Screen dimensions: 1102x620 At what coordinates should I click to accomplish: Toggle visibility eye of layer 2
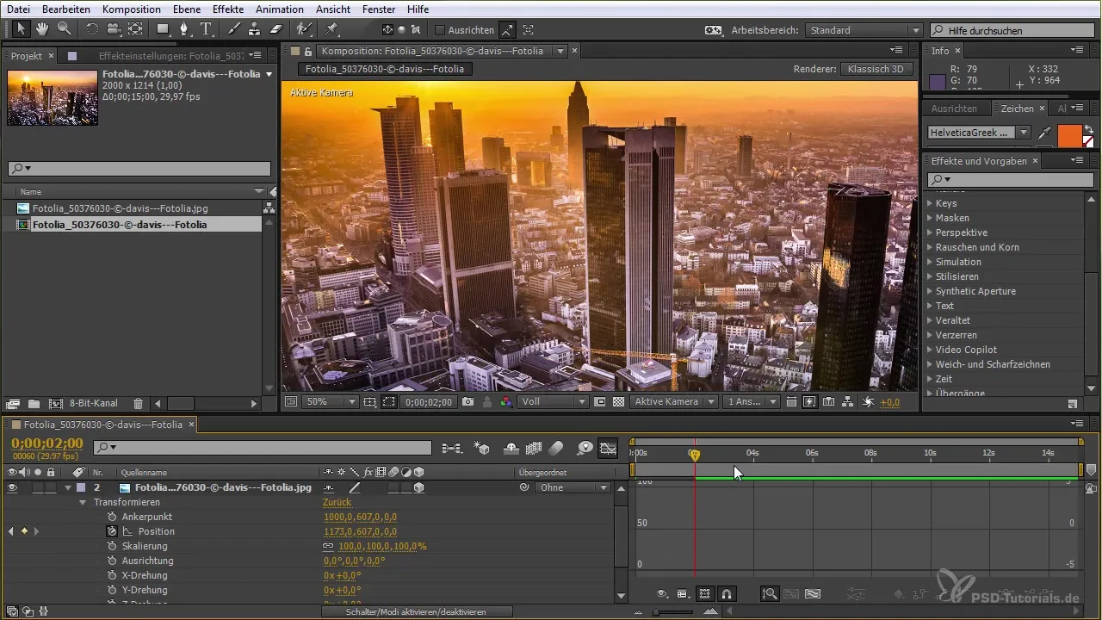point(12,487)
